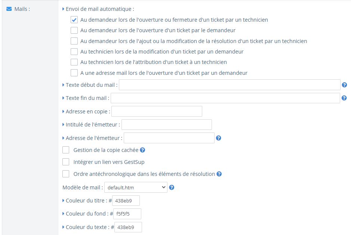This screenshot has width=351, height=235.
Task: Click arrow bullet before Envoi de mail automatique
Action: click(x=63, y=9)
